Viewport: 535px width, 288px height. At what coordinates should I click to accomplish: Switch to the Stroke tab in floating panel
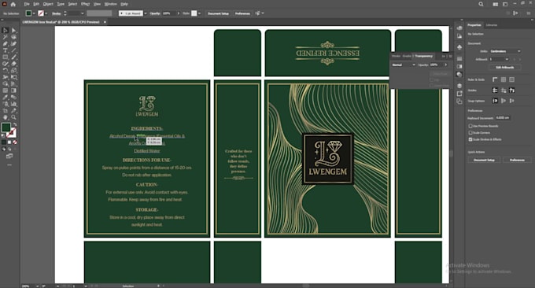pyautogui.click(x=396, y=56)
